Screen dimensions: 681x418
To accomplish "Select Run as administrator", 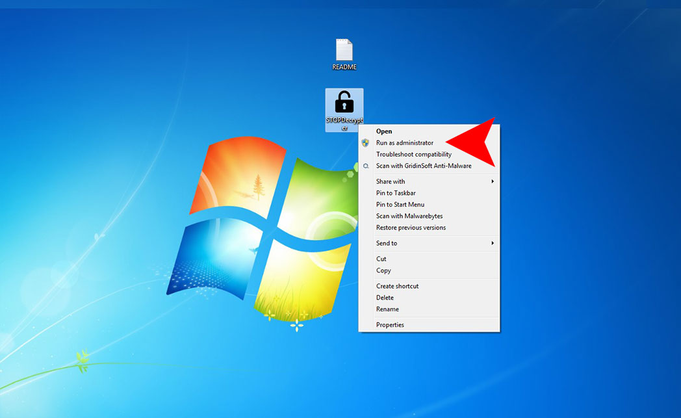I will click(404, 143).
